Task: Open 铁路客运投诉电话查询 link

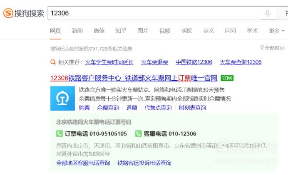Action: [144, 163]
